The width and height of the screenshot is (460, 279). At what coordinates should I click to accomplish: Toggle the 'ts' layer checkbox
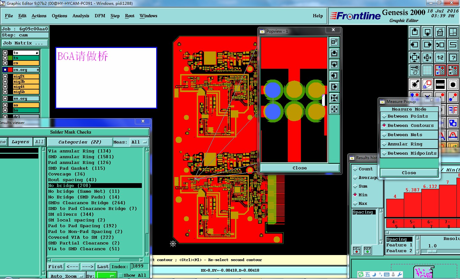pyautogui.click(x=5, y=58)
